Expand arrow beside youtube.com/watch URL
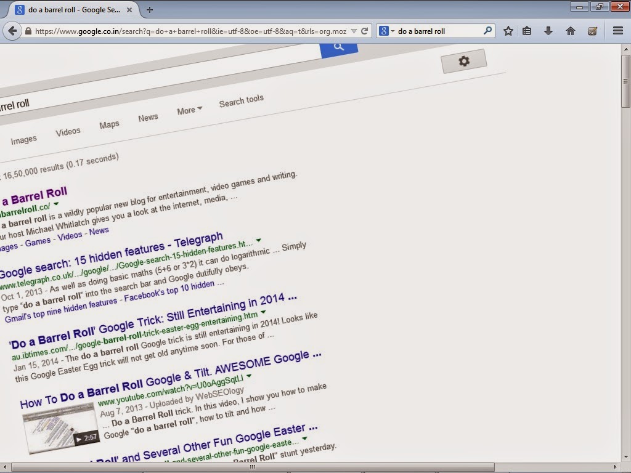Screen dimensions: 631x473 coord(249,376)
